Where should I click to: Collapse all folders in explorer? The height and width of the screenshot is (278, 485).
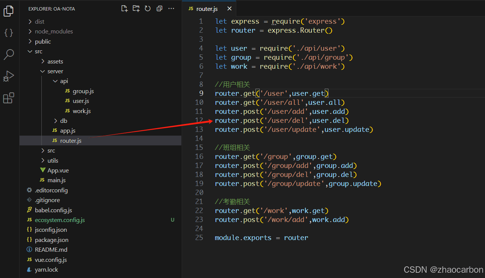(x=159, y=9)
